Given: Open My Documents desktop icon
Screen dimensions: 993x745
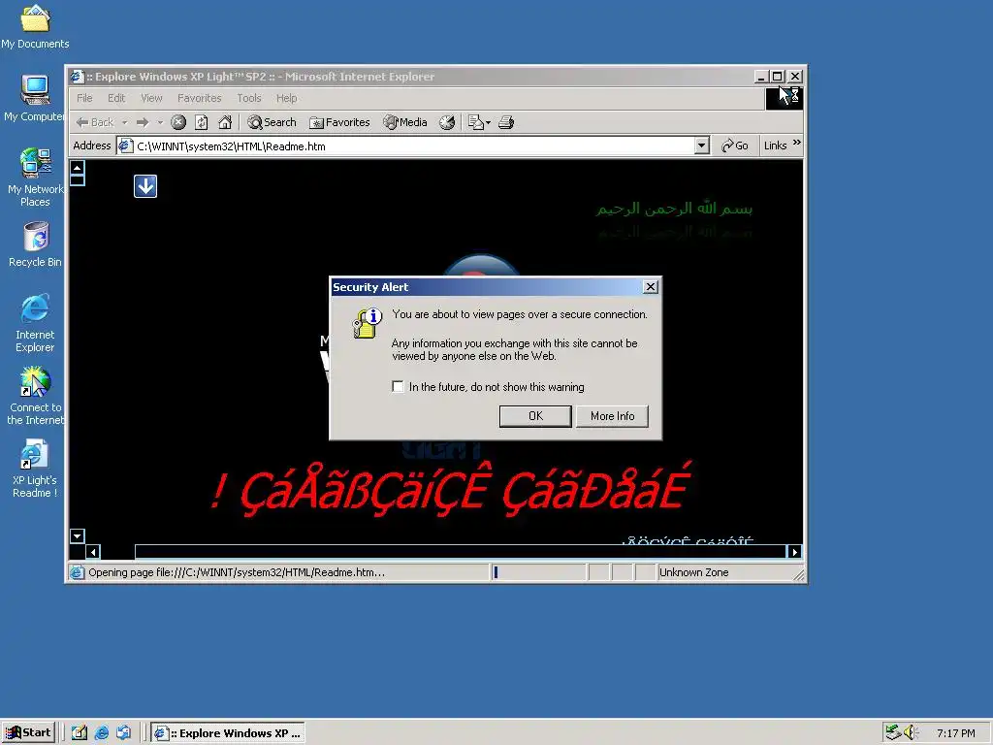Looking at the screenshot, I should coord(36,26).
